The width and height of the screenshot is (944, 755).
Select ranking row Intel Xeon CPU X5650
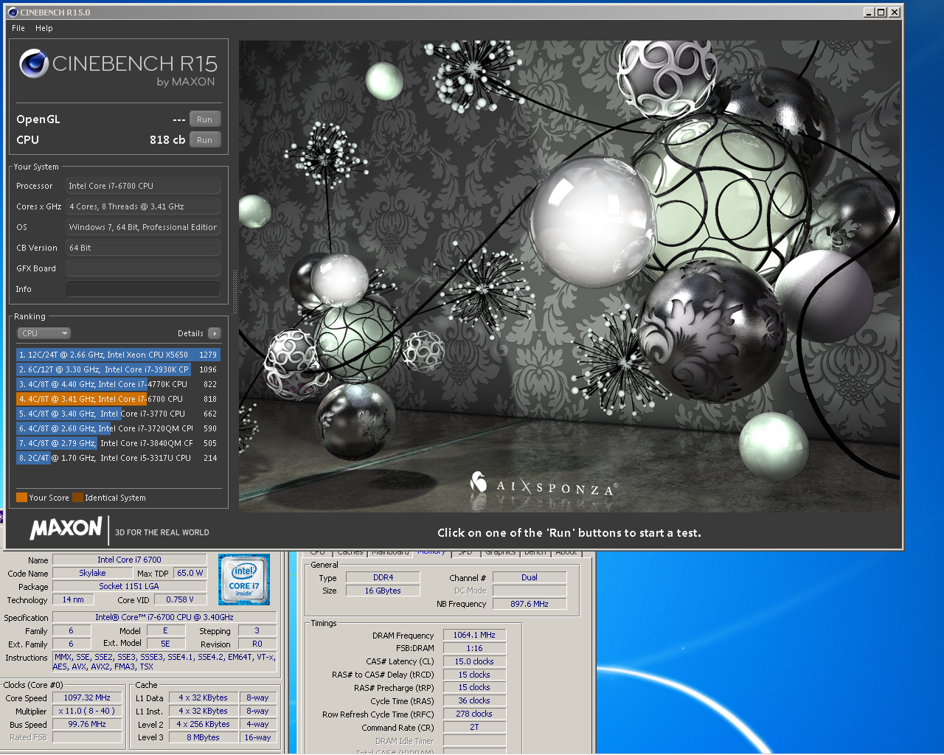click(x=118, y=355)
